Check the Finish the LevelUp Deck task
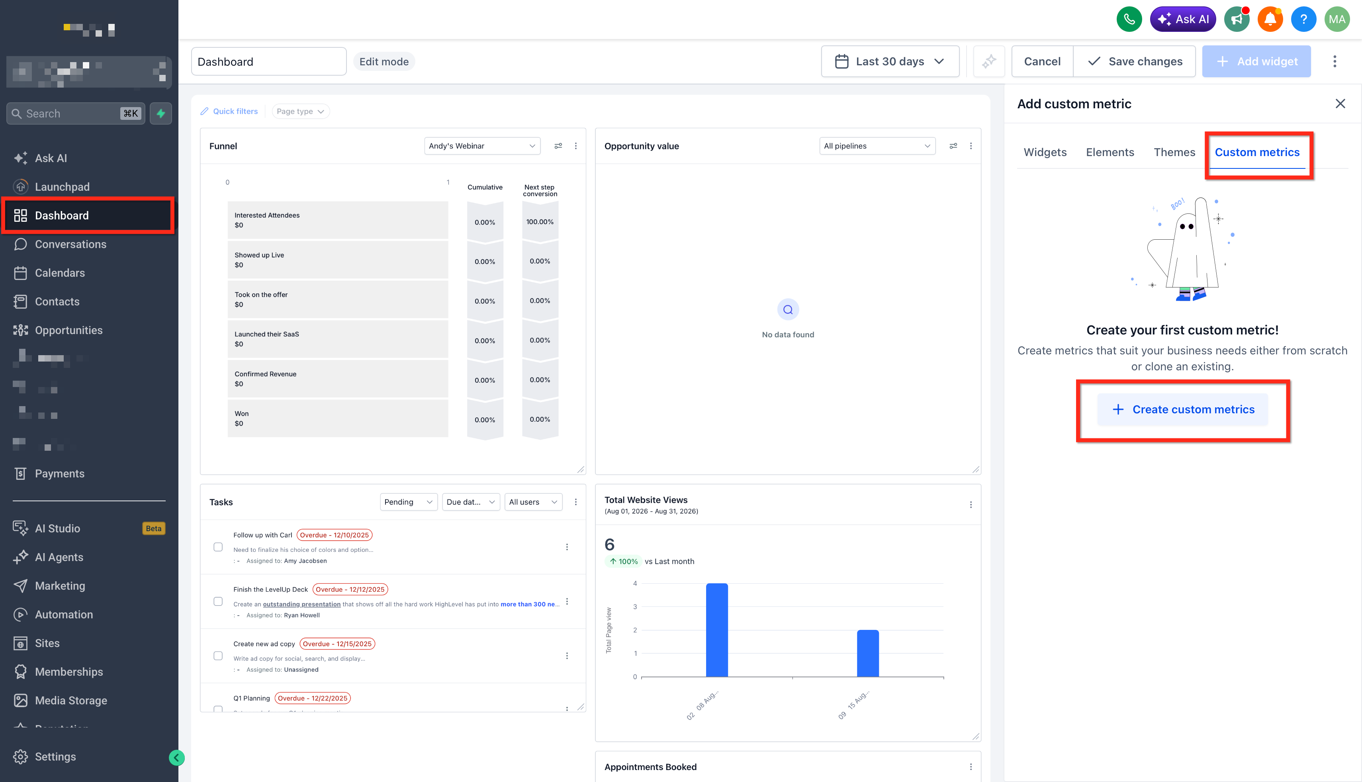The height and width of the screenshot is (782, 1362). [x=218, y=601]
